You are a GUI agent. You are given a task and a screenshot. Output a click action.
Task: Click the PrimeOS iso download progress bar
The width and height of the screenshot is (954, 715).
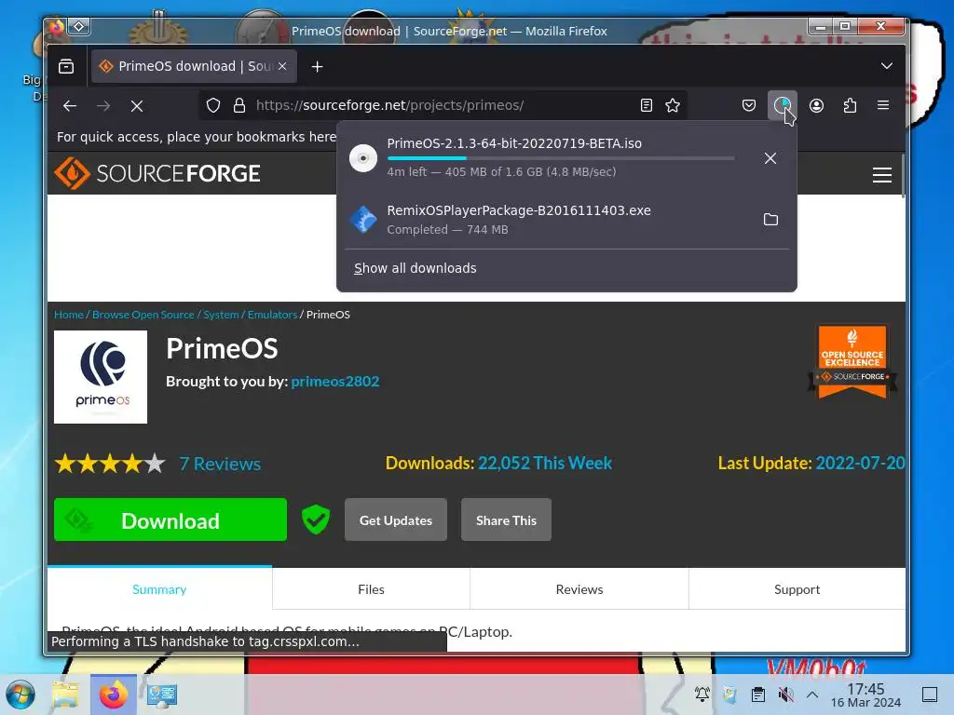pos(560,158)
